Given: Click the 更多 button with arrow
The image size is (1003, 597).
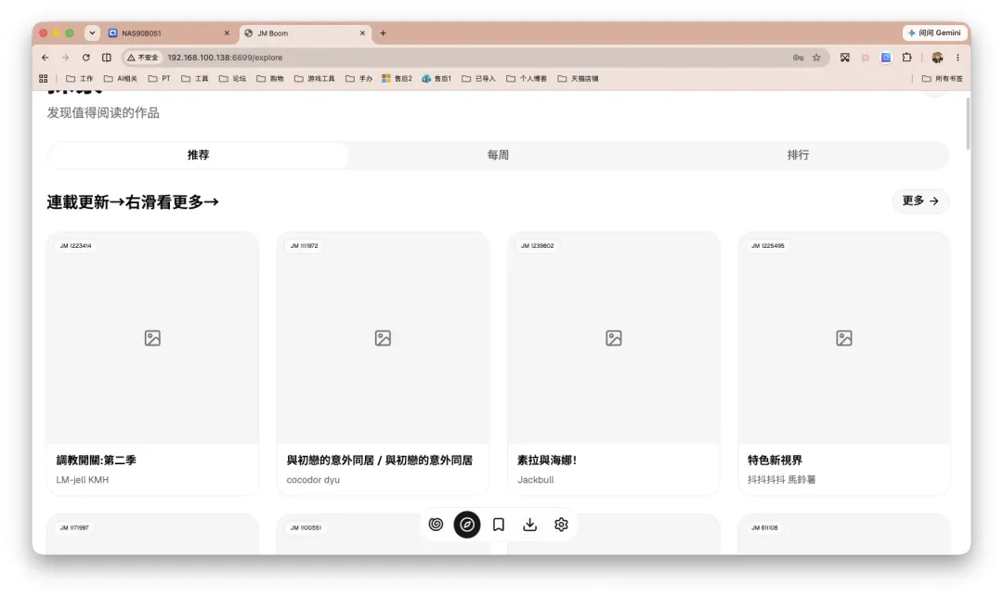Looking at the screenshot, I should (920, 201).
